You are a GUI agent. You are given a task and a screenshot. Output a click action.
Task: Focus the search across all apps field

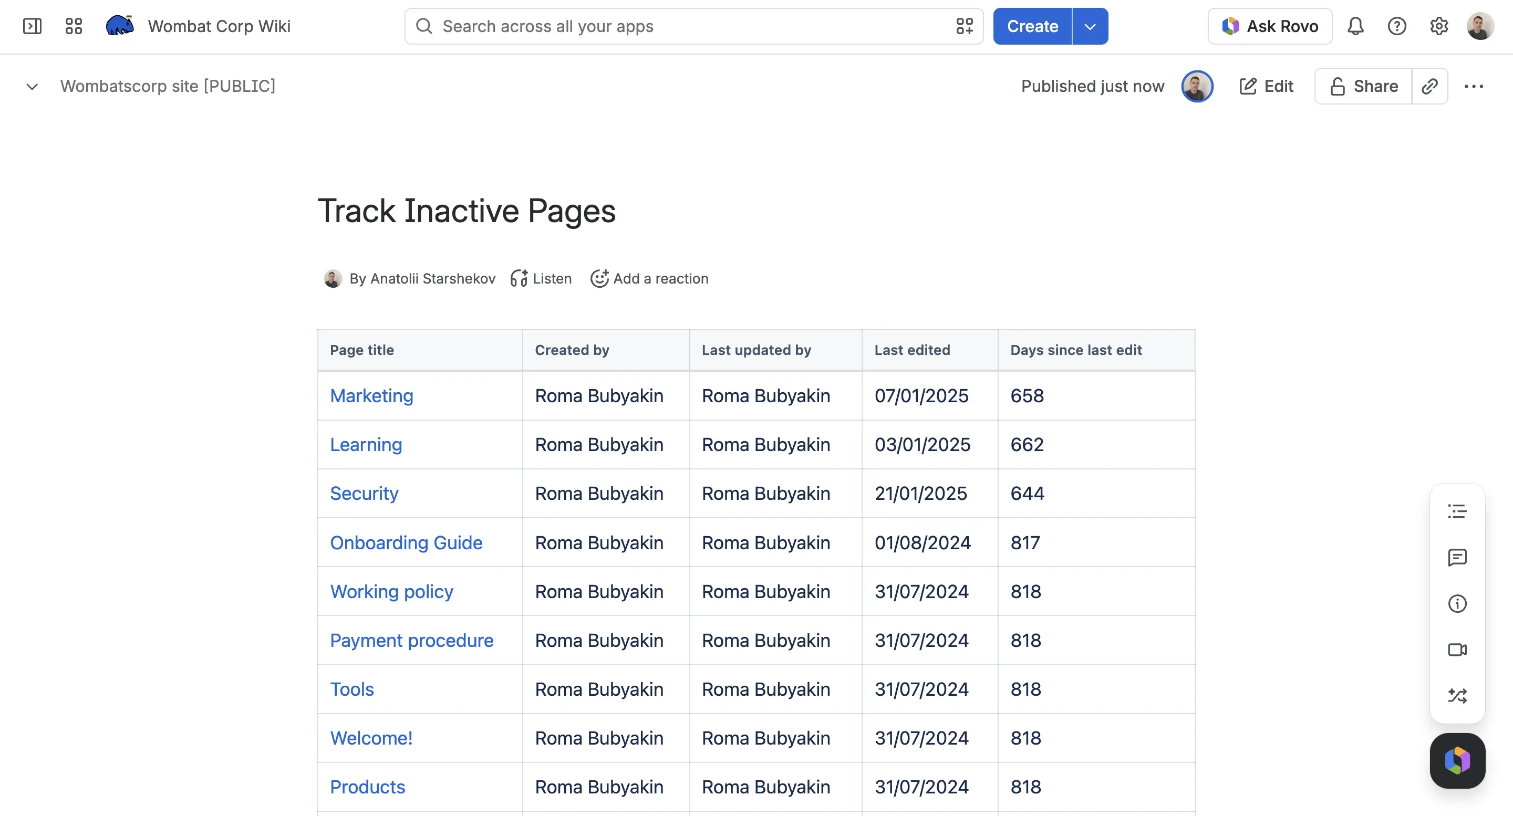coord(694,26)
